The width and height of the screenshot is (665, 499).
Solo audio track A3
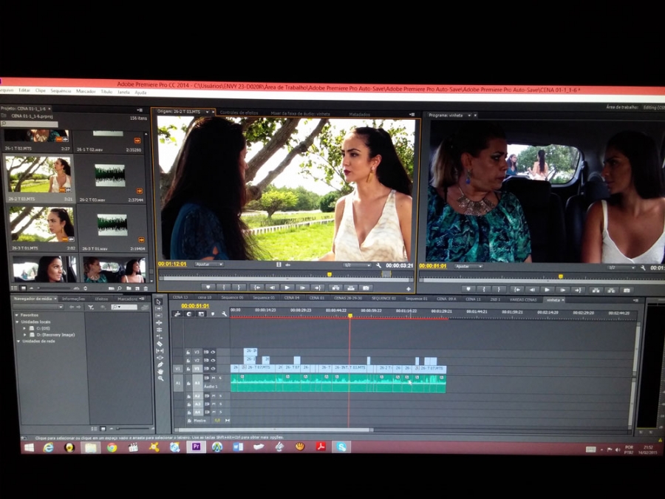click(x=220, y=404)
